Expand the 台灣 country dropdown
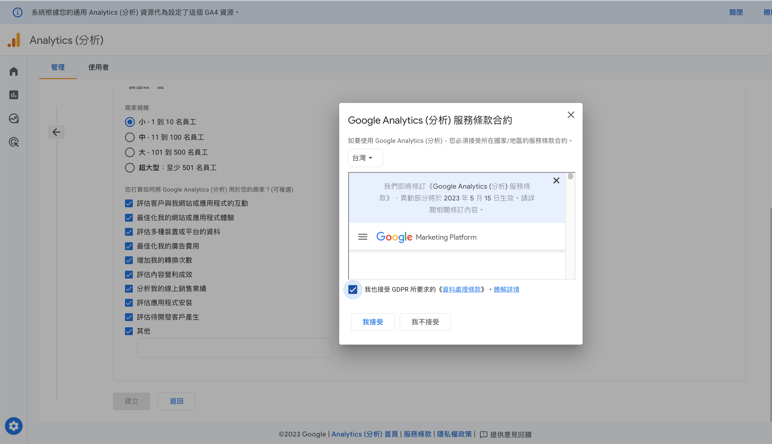This screenshot has width=772, height=444. (365, 158)
